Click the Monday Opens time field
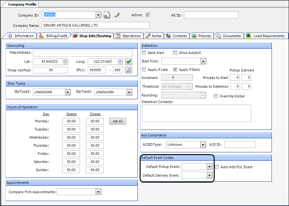289x206 pixels. (71, 121)
